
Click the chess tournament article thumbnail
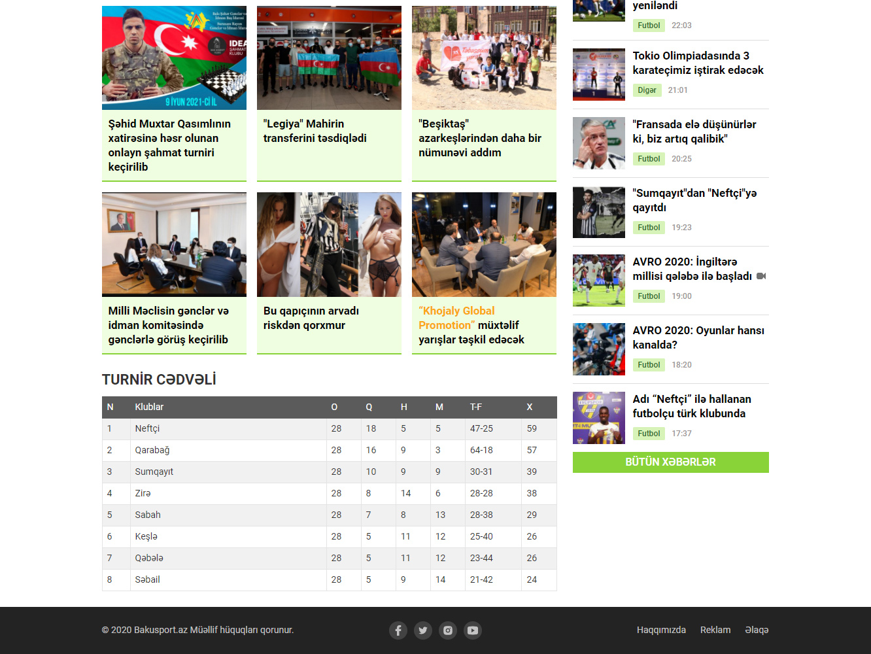[x=174, y=58]
